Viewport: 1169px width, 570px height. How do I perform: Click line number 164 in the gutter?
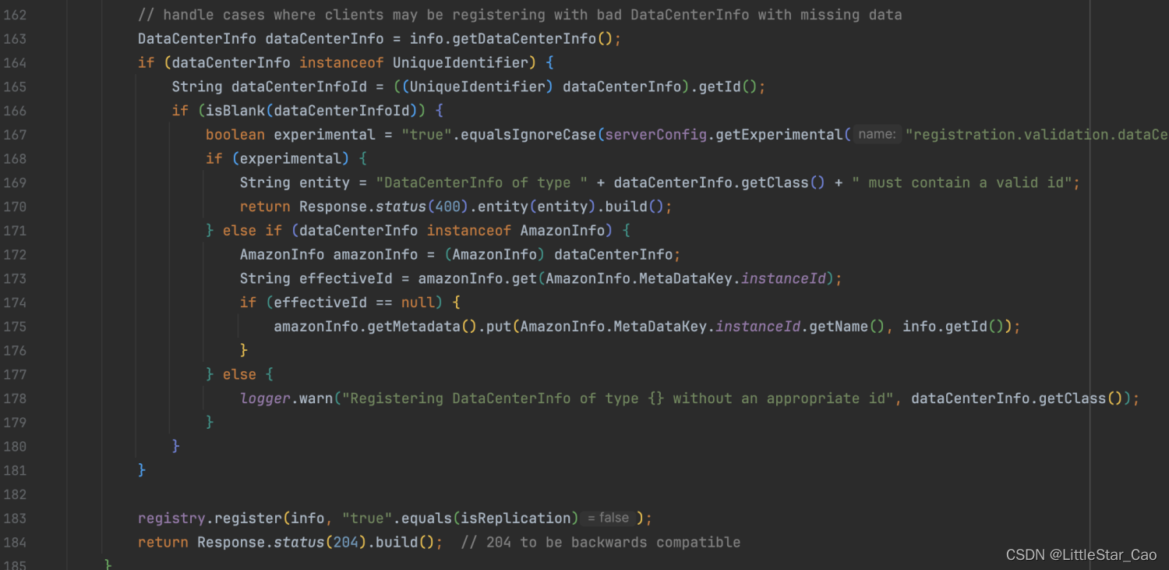coord(14,62)
